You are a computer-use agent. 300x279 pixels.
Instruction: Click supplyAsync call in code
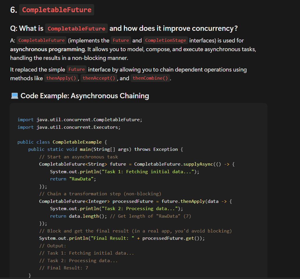198,164
